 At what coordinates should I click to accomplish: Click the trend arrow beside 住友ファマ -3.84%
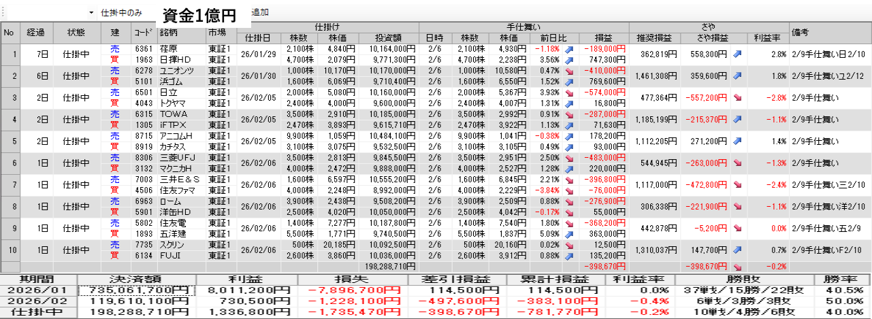pos(568,190)
